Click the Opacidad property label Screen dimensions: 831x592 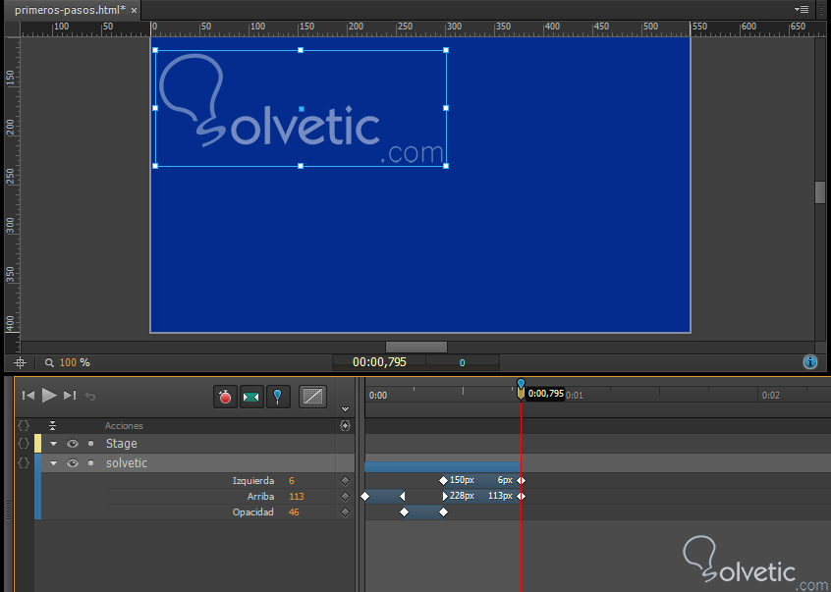(253, 512)
